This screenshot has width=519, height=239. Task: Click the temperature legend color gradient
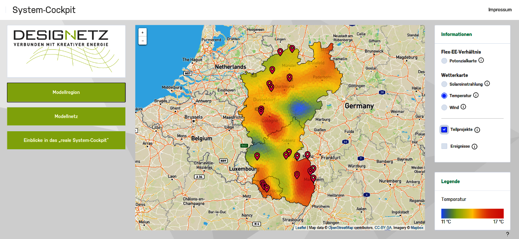472,213
